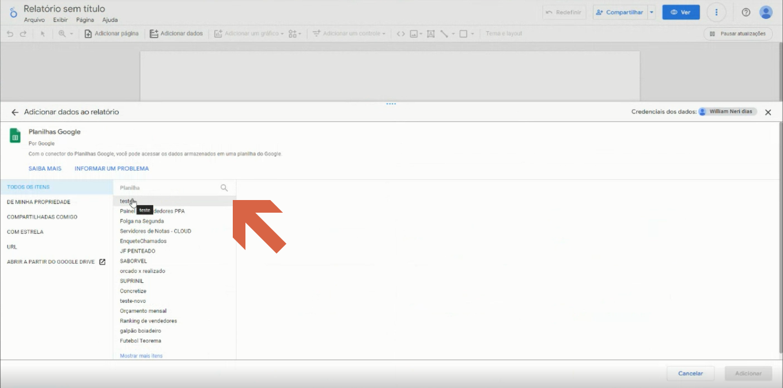Viewport: 783px width, 388px height.
Task: Select the Futebol Teorema spreadsheet
Action: [175, 341]
